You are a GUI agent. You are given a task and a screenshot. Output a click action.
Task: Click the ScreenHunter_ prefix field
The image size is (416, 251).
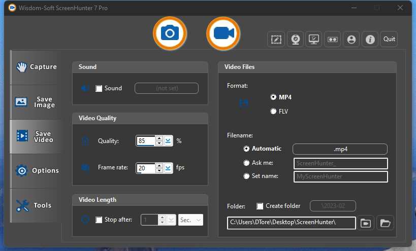click(x=341, y=163)
